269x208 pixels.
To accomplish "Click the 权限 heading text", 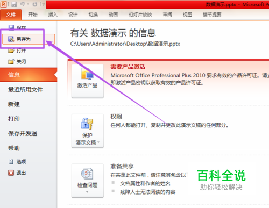I will tap(116, 117).
